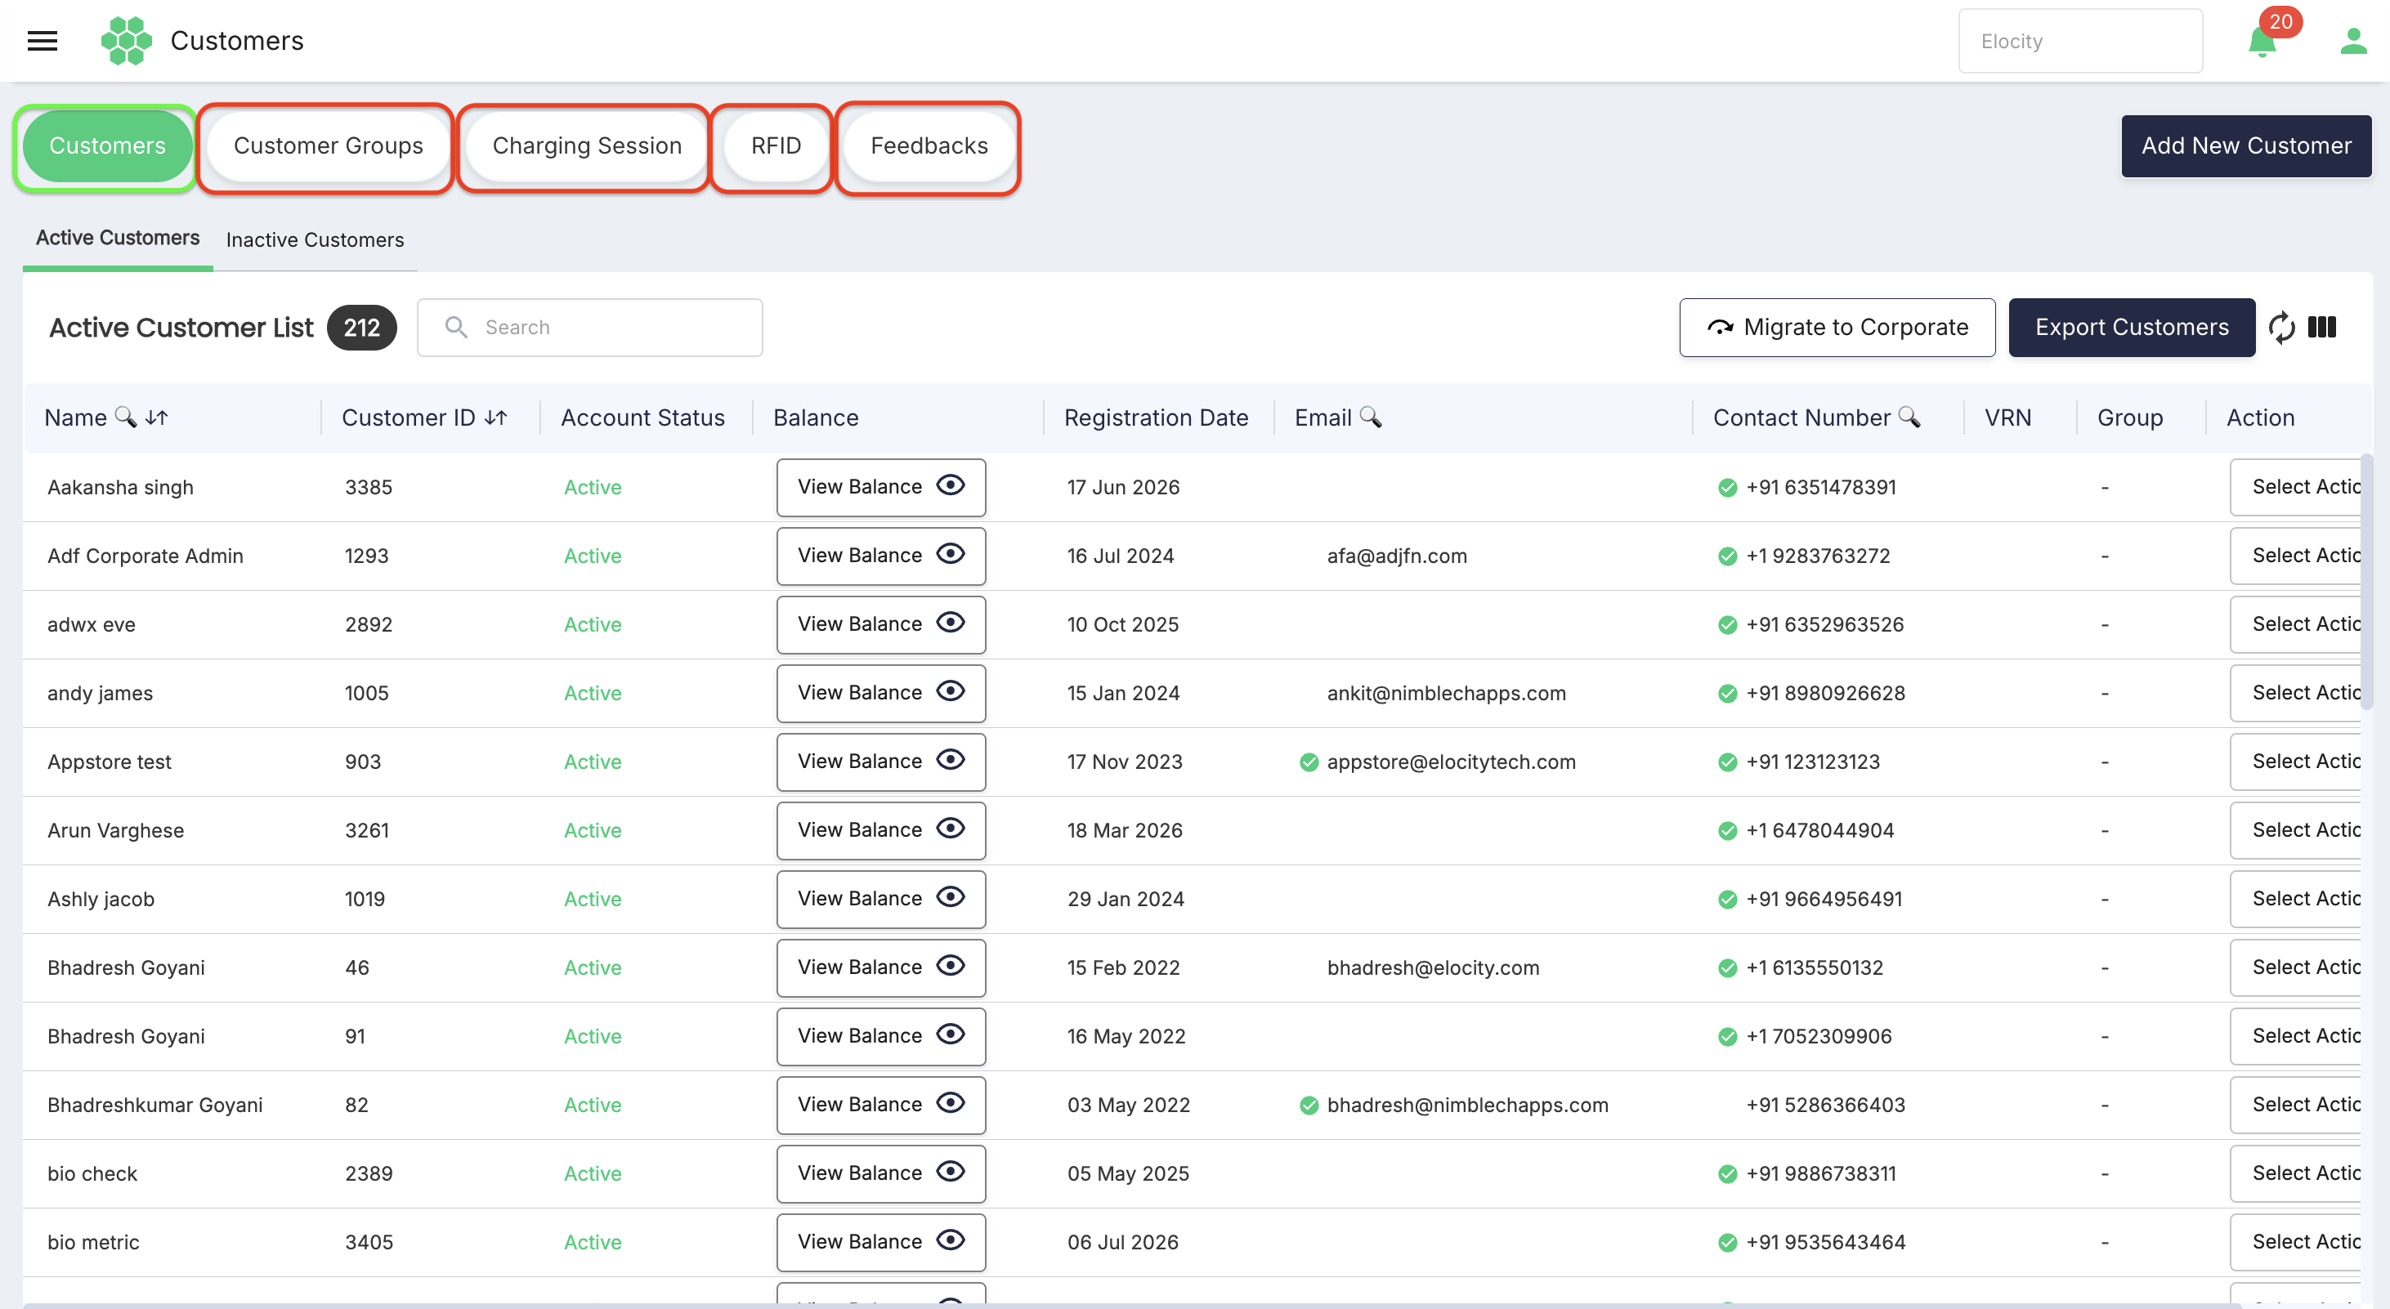Open the RFID tab
The height and width of the screenshot is (1309, 2390).
point(776,146)
